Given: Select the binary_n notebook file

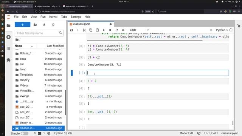Looking at the screenshot, I should [x=39, y=123].
